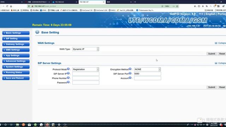Bookmark this page with the star icon

[x=177, y=6]
